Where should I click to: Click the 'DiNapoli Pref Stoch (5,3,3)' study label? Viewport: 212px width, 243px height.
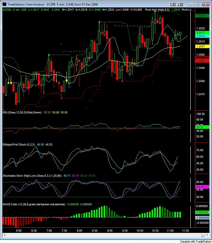coord(19,145)
